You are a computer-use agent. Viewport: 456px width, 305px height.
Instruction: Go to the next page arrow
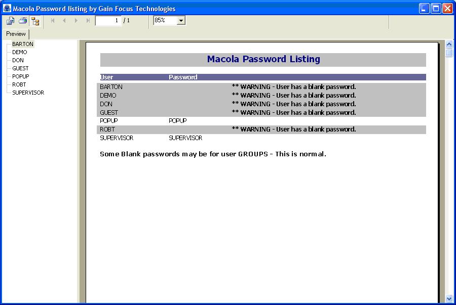pyautogui.click(x=76, y=21)
